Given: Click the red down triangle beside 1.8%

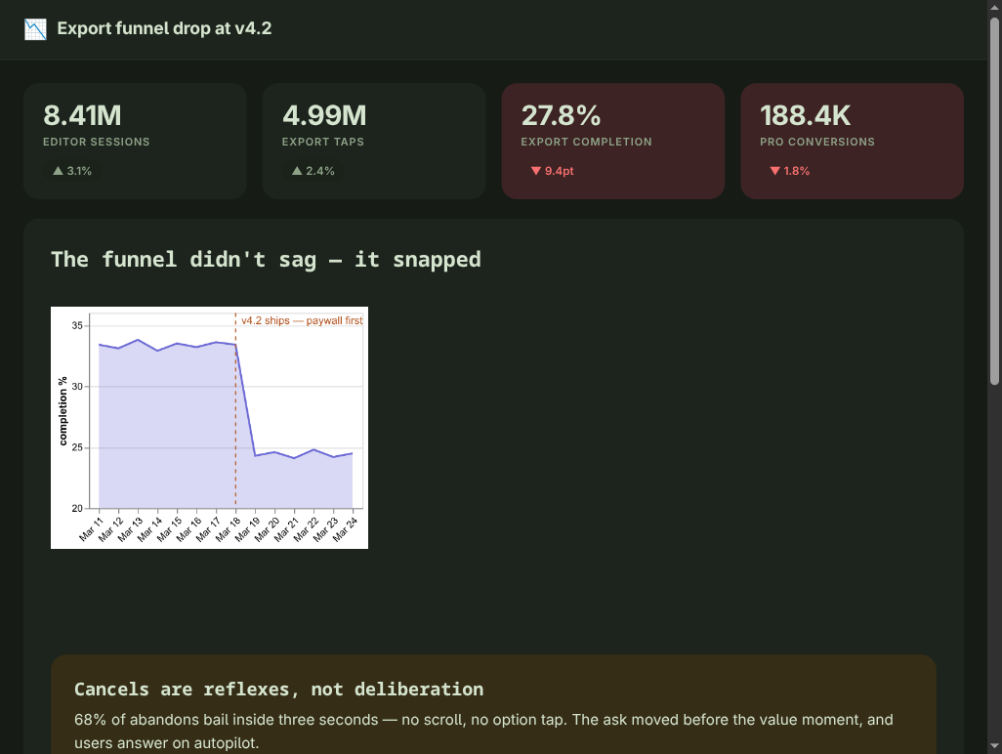Looking at the screenshot, I should pos(775,171).
